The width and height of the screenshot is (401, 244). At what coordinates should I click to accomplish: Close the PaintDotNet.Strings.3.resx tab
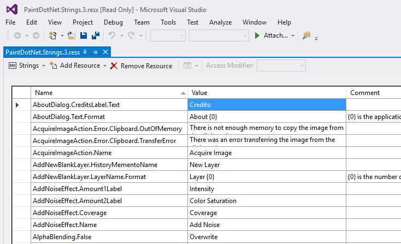pyautogui.click(x=105, y=52)
